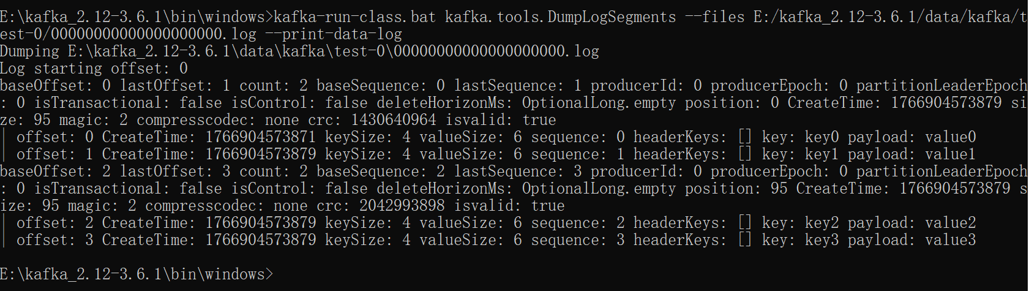Click the "baseOffset: 2" text
The width and height of the screenshot is (1029, 291).
click(55, 171)
